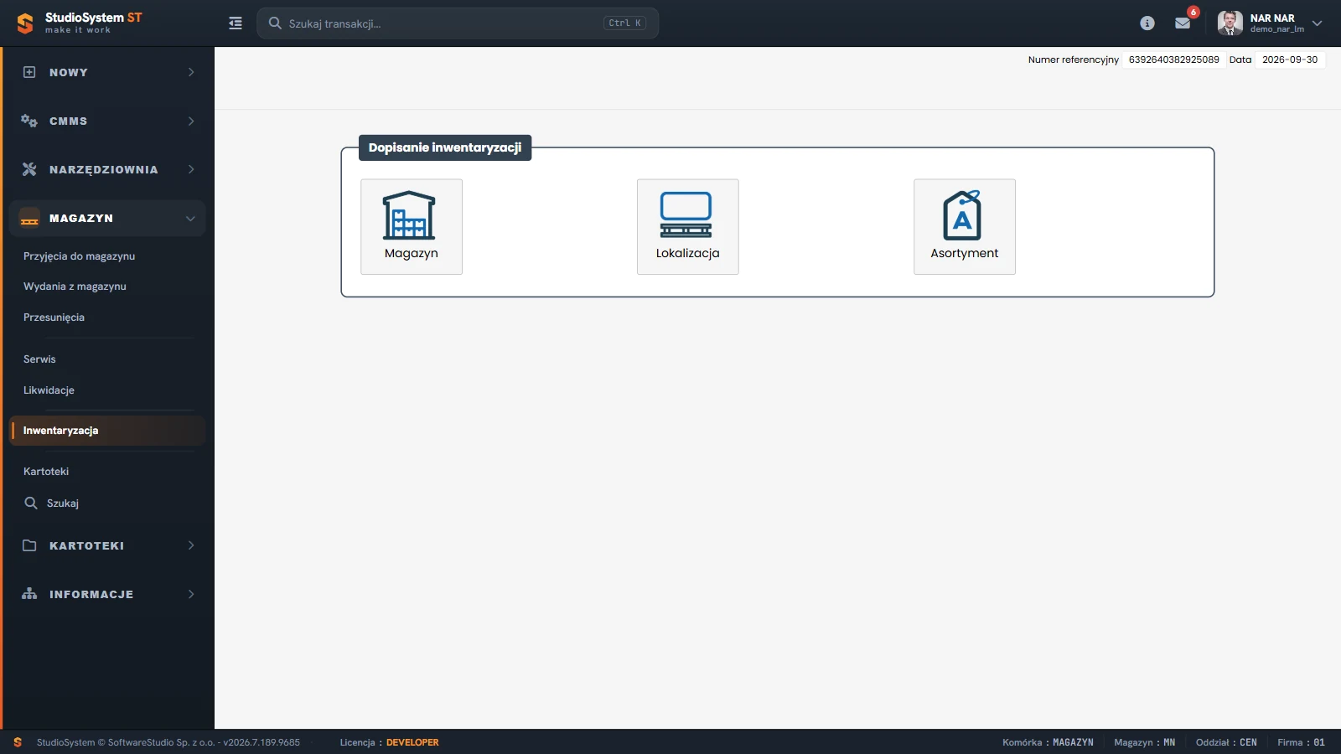Click the INFORMACJE hierarchy icon
The image size is (1341, 754).
29,594
